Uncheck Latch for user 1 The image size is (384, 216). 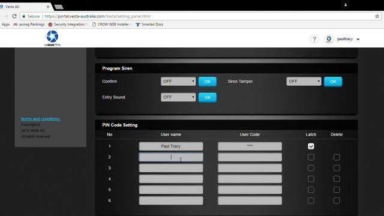[x=311, y=146]
